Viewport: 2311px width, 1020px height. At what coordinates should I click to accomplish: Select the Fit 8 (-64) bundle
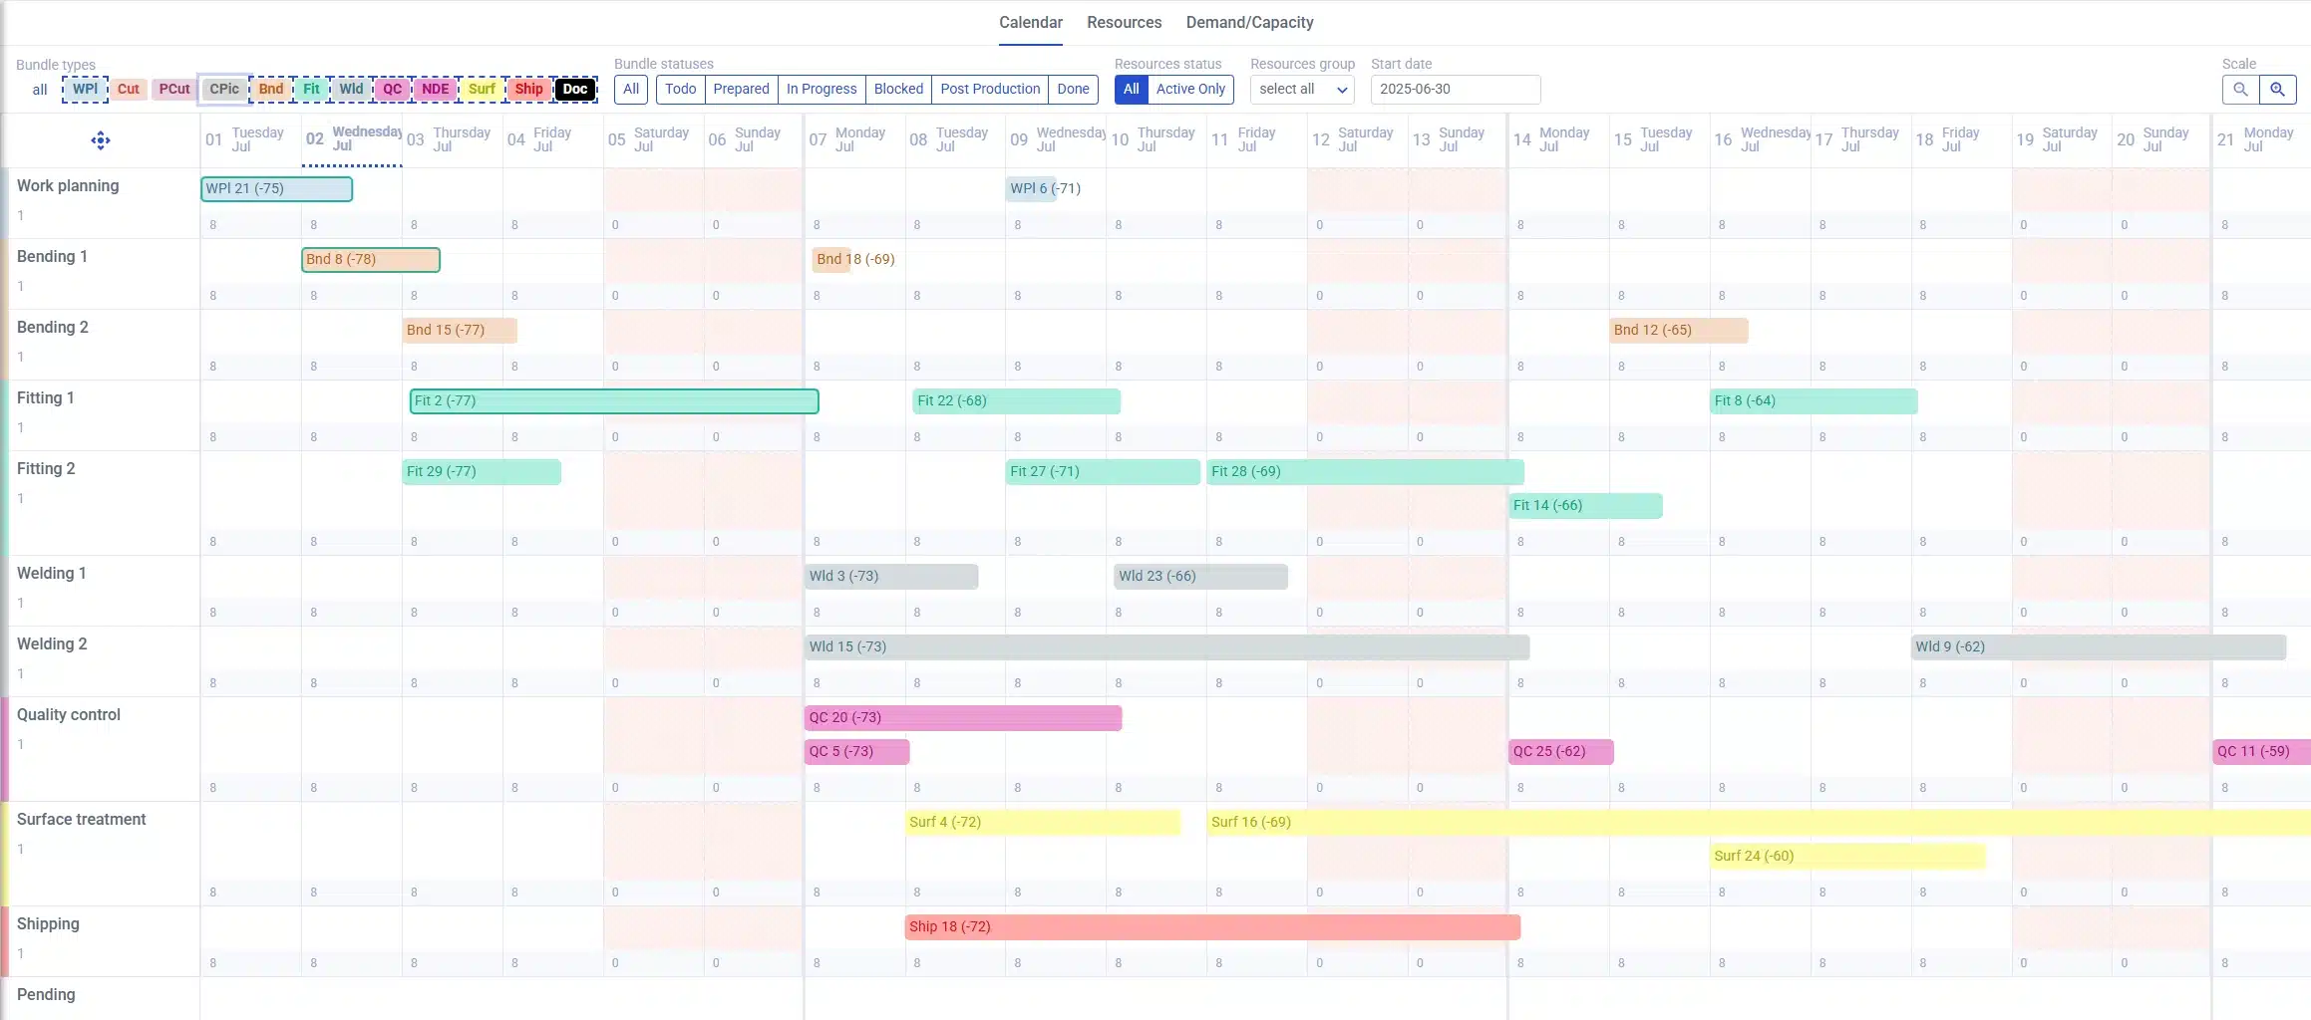1814,401
